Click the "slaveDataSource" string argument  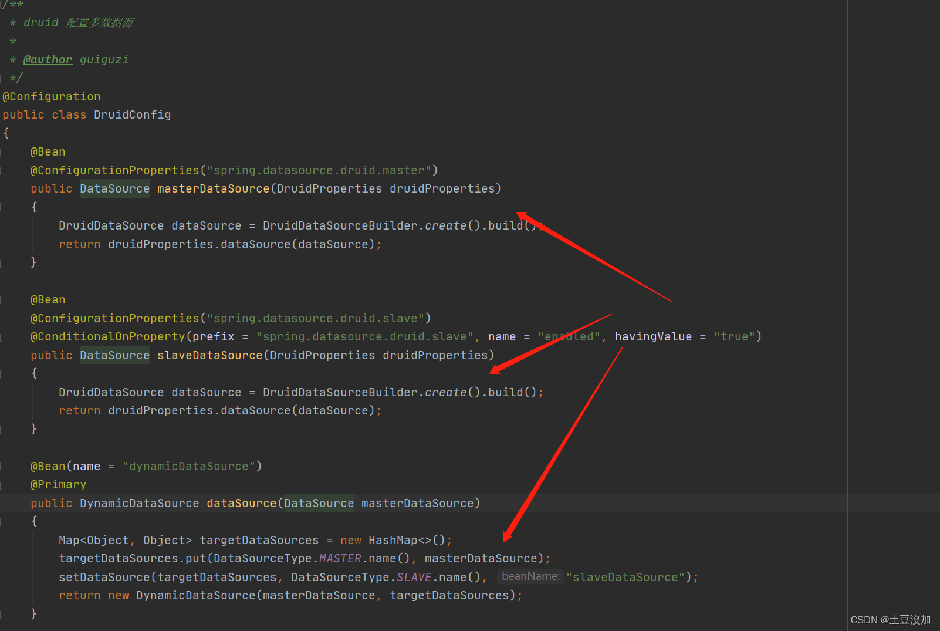[625, 577]
